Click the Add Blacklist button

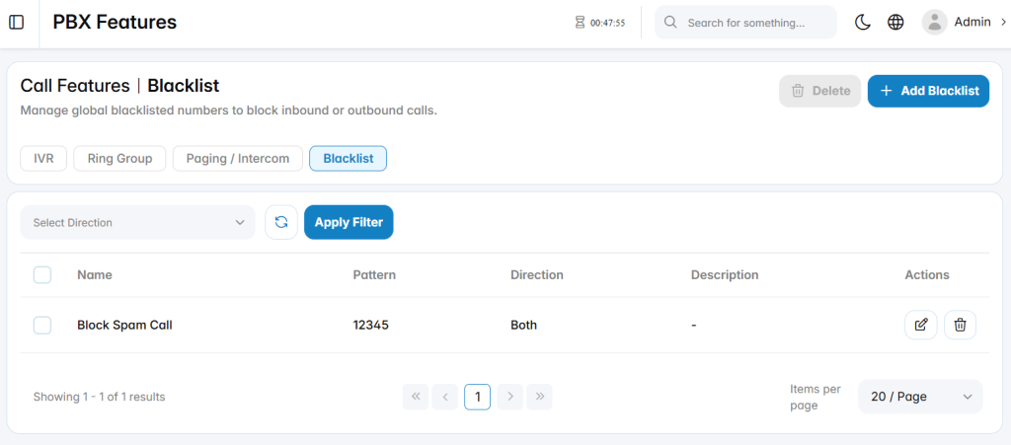click(928, 91)
